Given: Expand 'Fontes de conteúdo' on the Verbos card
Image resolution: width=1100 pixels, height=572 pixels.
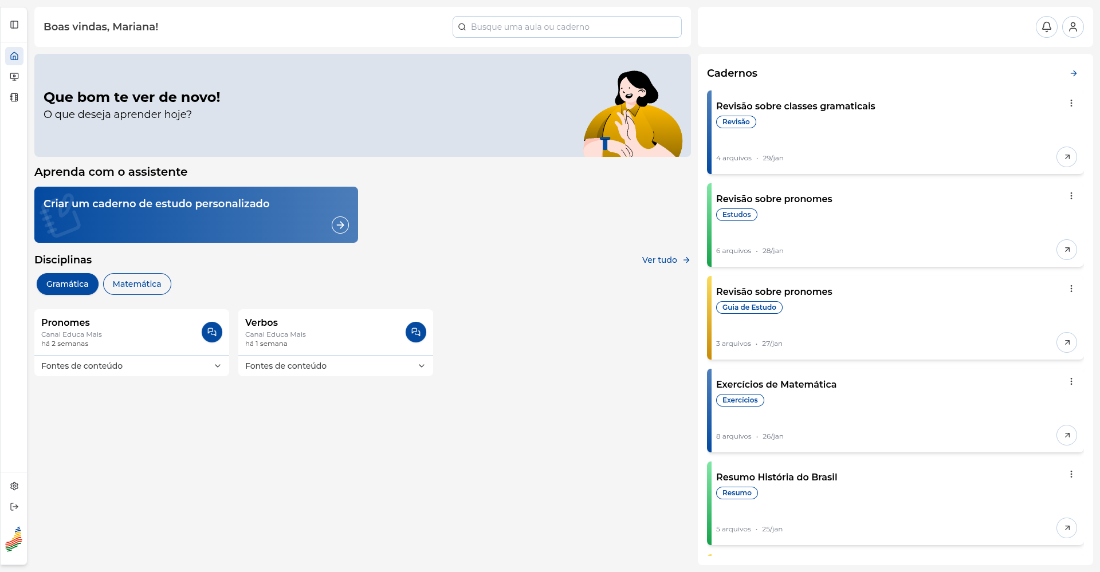Looking at the screenshot, I should pyautogui.click(x=335, y=365).
